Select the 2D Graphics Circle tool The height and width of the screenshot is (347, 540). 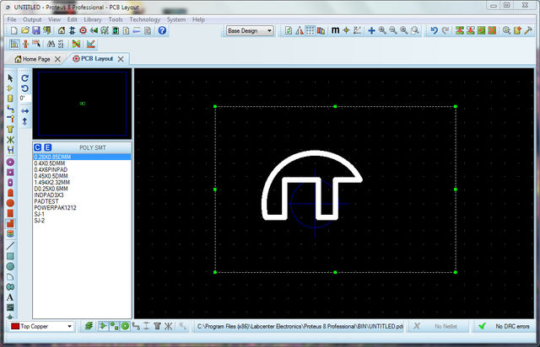(x=10, y=266)
